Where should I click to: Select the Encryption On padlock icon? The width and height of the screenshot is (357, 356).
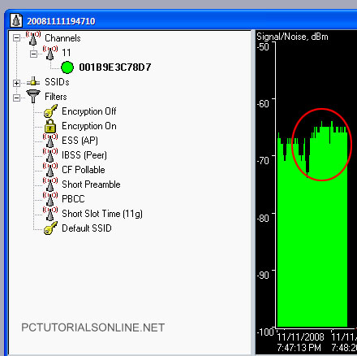pos(50,126)
